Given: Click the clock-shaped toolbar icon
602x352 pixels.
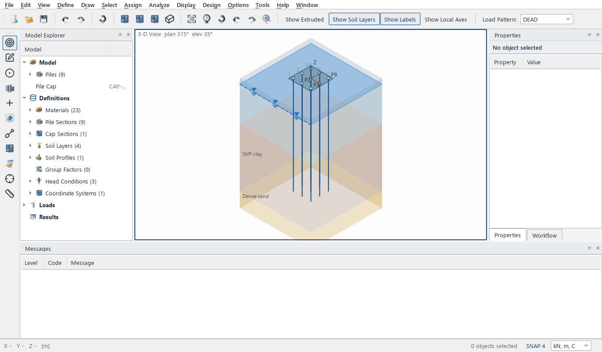Looking at the screenshot, I should (207, 19).
